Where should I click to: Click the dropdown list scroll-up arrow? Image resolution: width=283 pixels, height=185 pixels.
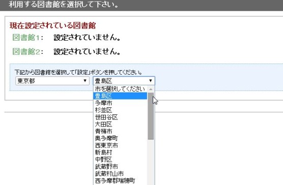[x=151, y=89]
